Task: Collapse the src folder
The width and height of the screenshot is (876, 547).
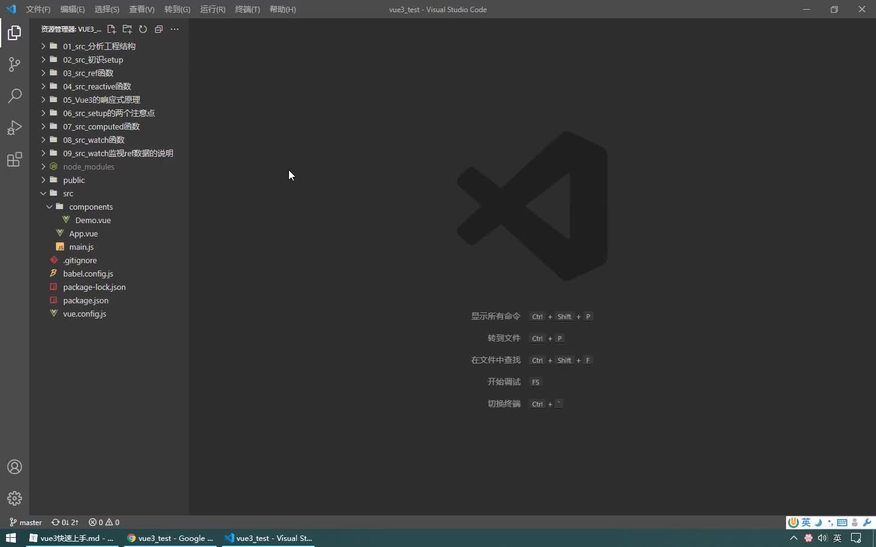Action: coord(68,193)
